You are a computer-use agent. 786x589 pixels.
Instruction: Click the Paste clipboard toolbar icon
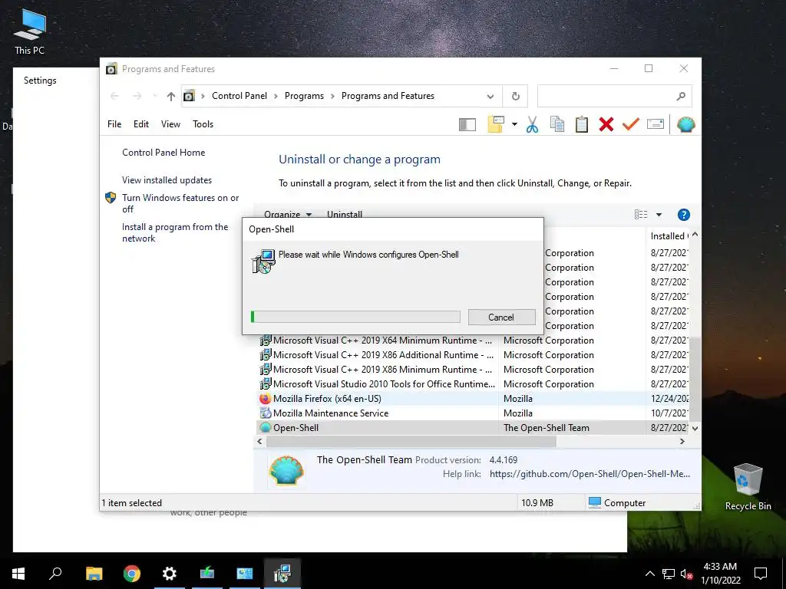pyautogui.click(x=582, y=124)
